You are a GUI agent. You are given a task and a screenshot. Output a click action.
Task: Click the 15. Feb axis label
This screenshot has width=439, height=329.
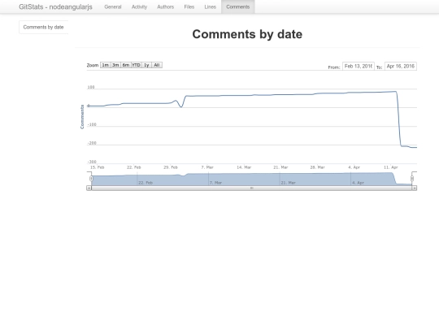tap(98, 167)
